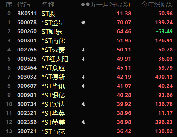Open stock ST凯乐 row
This screenshot has width=177, height=137.
pos(89,31)
